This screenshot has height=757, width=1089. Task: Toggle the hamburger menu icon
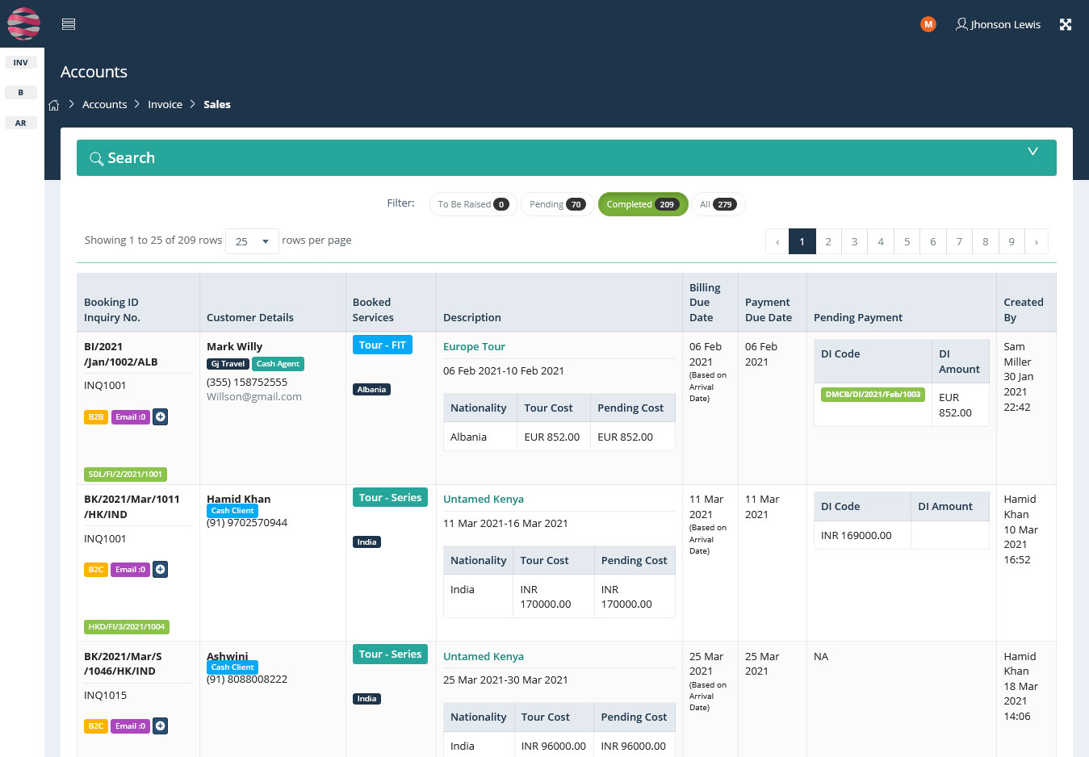[x=69, y=24]
